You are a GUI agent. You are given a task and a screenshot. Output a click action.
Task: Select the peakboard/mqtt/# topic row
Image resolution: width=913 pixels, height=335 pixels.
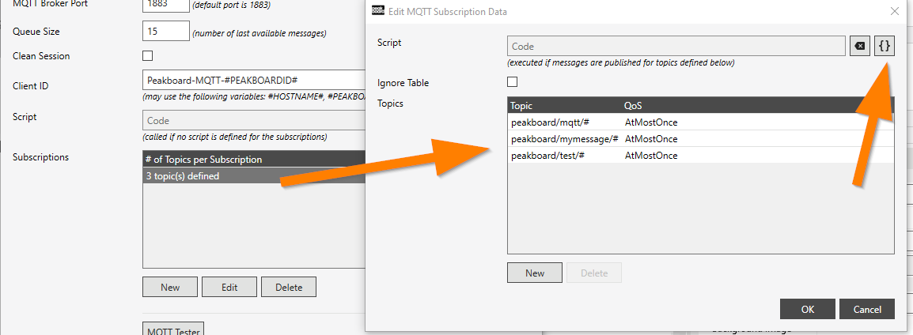tap(700, 122)
